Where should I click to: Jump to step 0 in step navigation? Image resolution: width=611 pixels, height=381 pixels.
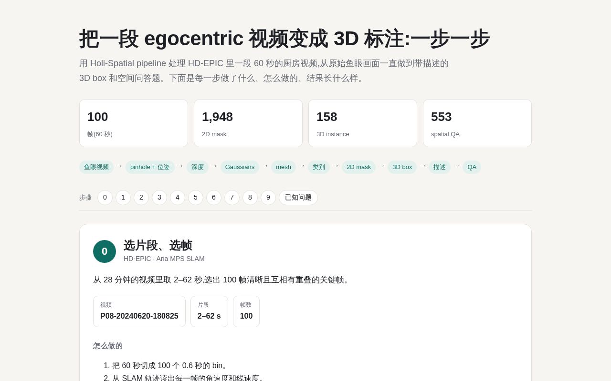105,198
